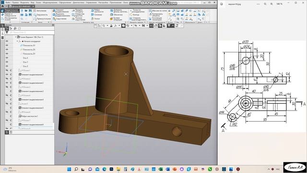The image size is (307, 173).
Task: Toggle visibility eye of Ось X
Action: (7, 58)
